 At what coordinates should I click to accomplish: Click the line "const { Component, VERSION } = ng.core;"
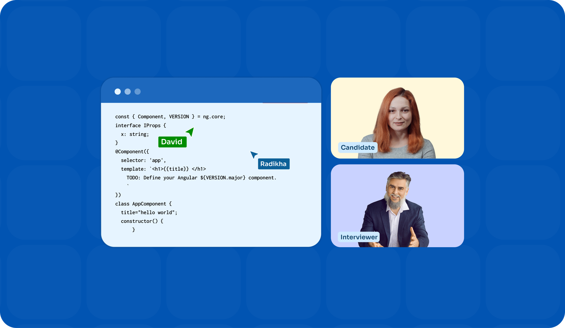click(x=170, y=117)
